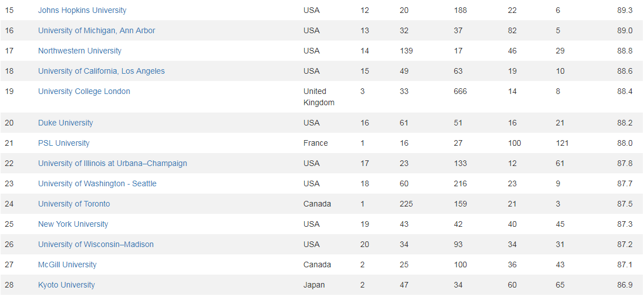Open the University College London link
Screen dimensions: 644x296
coord(84,91)
